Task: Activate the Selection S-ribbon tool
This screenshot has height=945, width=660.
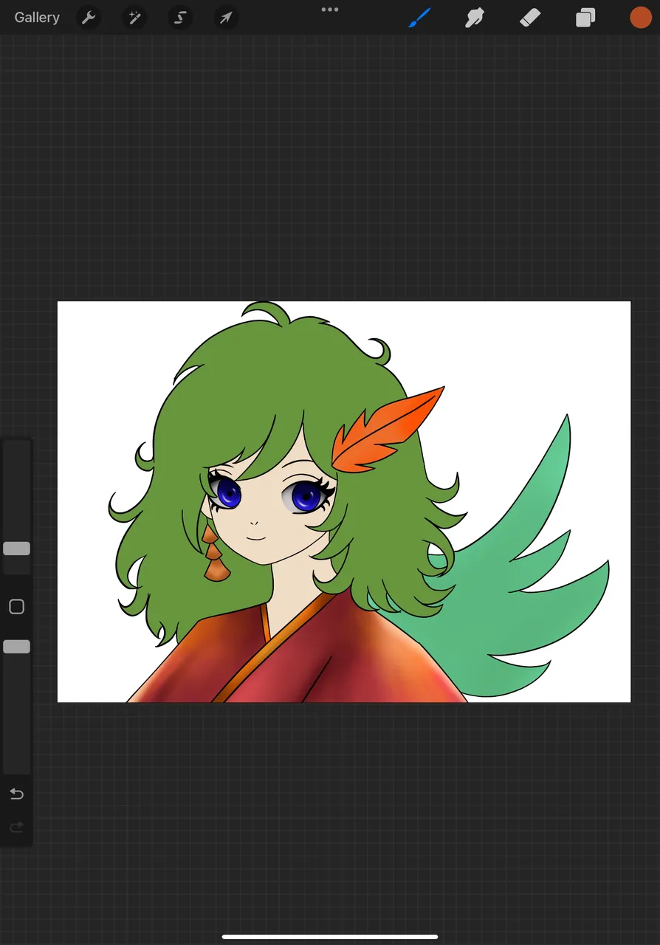Action: pos(180,18)
